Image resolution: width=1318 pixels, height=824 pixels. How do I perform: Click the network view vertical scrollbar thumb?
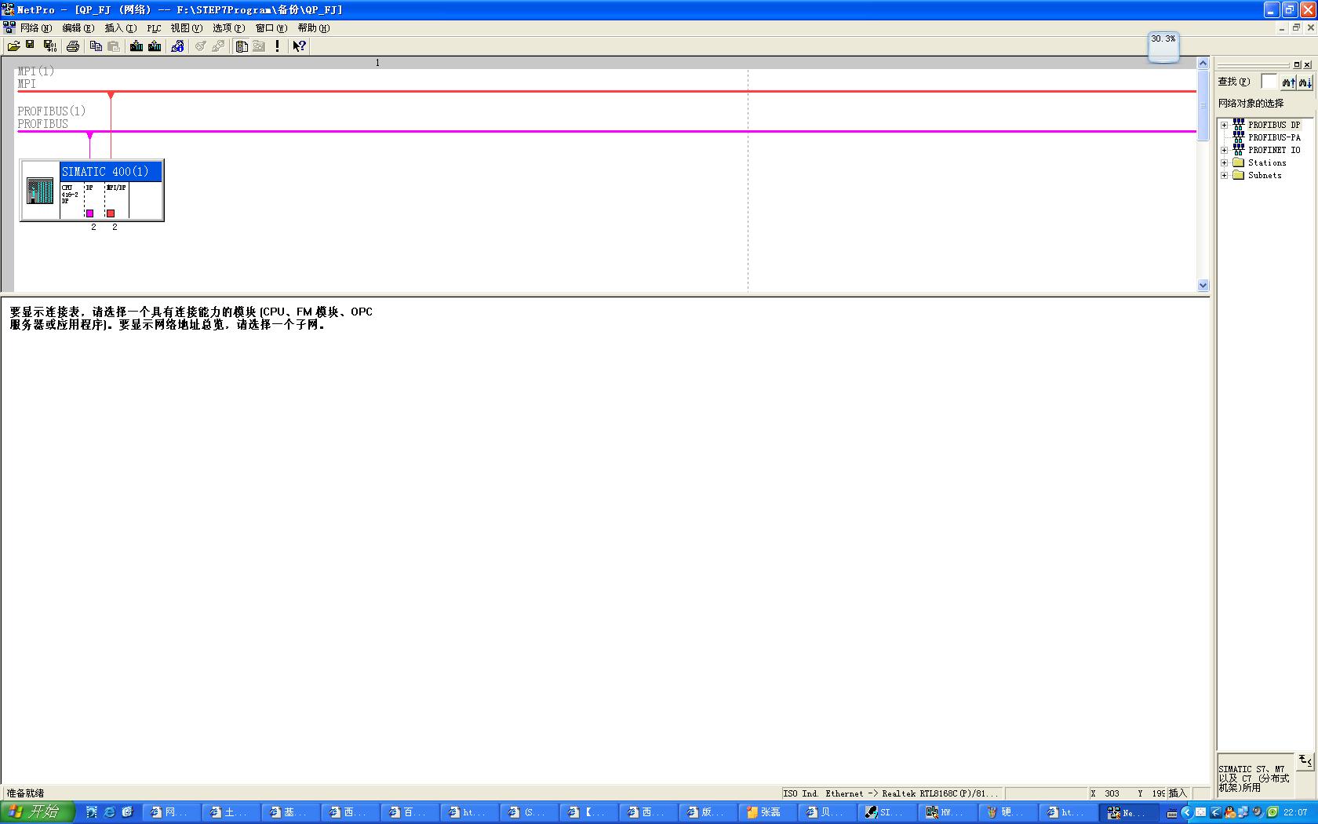[x=1203, y=105]
